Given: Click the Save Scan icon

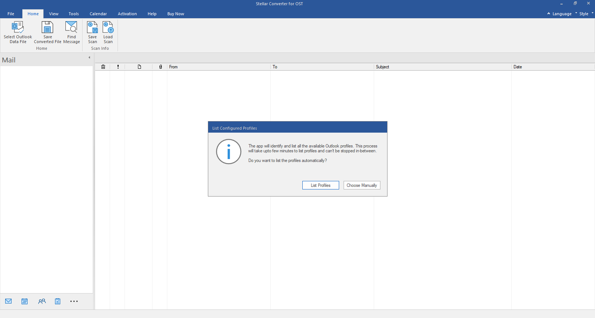Looking at the screenshot, I should (92, 28).
